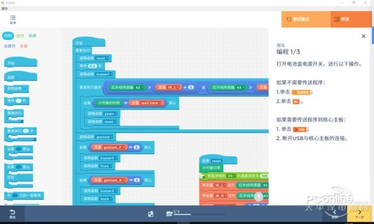Edit the motor speed value 100
The image size is (374, 224).
click(264, 176)
